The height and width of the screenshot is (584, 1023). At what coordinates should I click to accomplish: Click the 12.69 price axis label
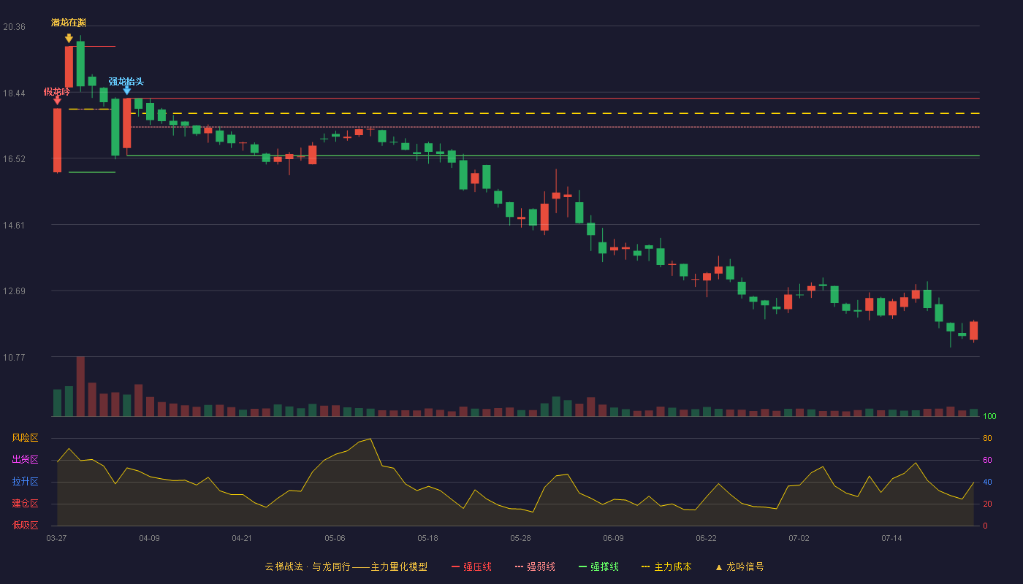click(x=14, y=291)
